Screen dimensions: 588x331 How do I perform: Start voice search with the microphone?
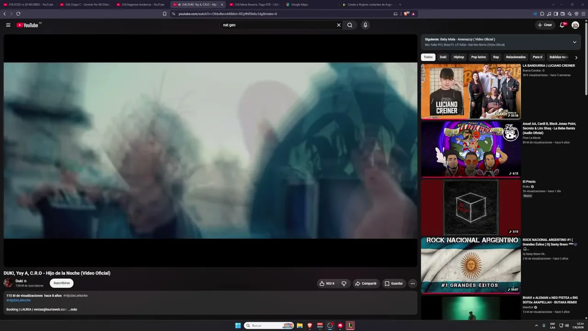tap(365, 25)
